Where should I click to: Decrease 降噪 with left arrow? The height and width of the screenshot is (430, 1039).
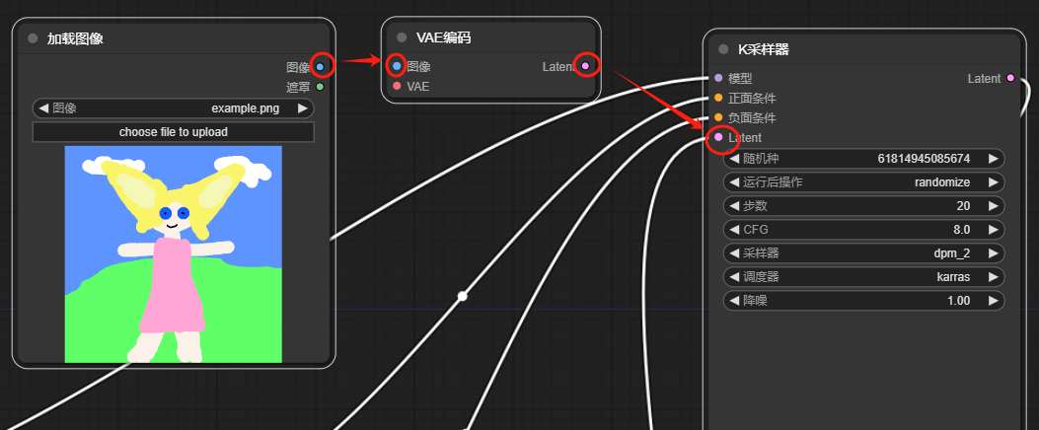click(734, 301)
